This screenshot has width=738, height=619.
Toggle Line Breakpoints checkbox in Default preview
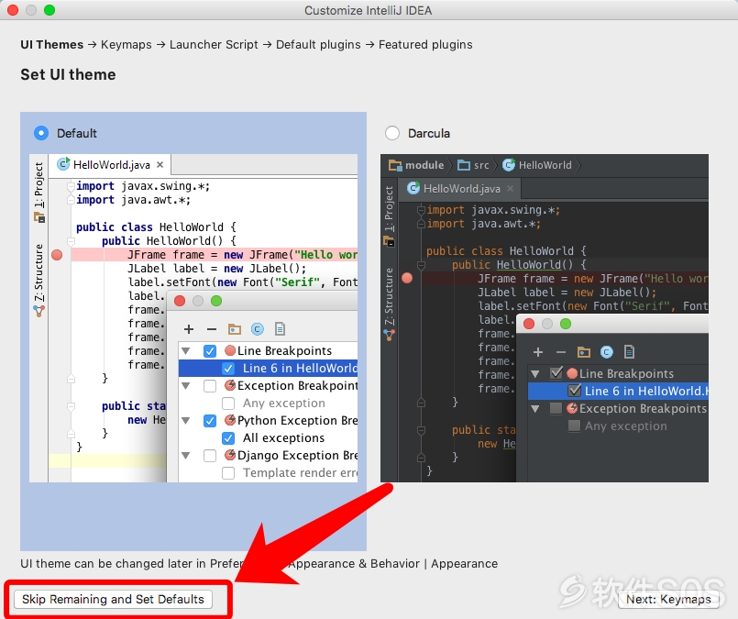(x=210, y=351)
